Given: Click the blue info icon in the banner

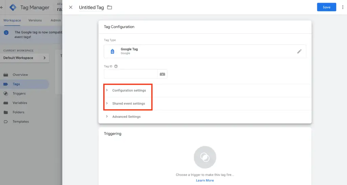Looking at the screenshot, I should (6, 33).
